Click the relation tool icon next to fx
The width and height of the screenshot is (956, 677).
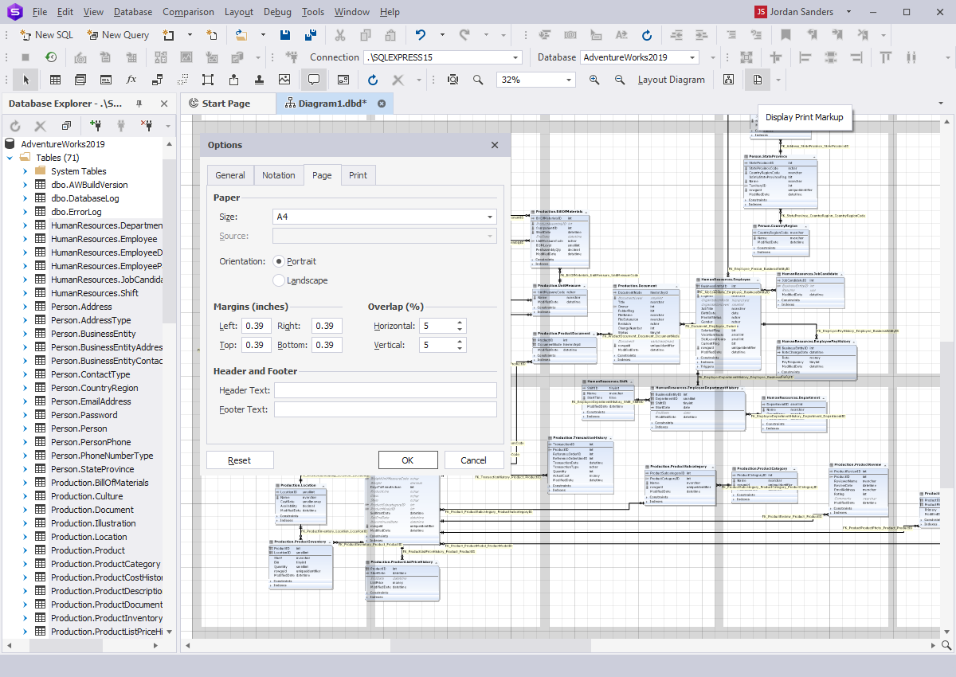coord(157,80)
